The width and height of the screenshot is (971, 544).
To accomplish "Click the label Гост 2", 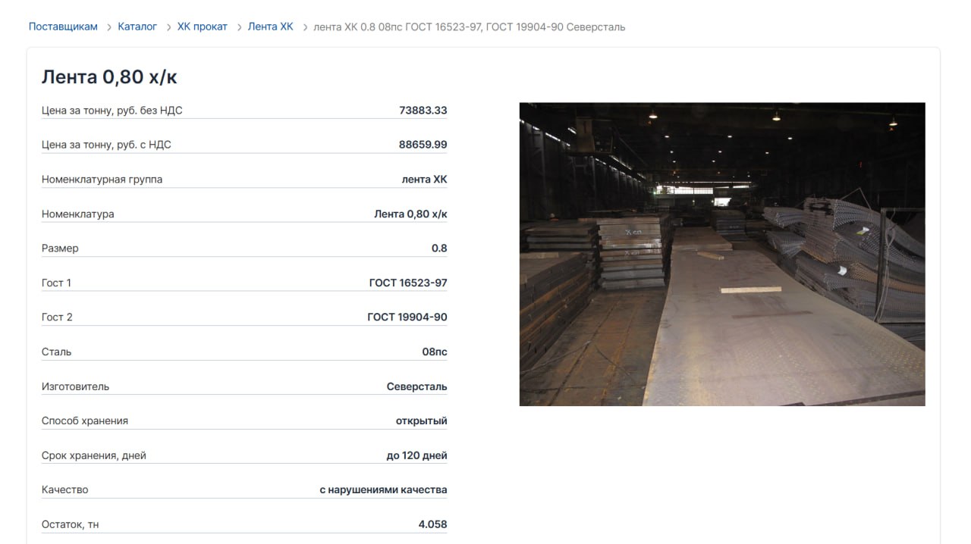I will pyautogui.click(x=58, y=317).
